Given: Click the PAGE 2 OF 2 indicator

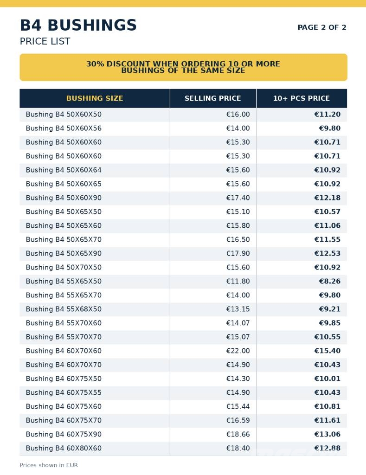Looking at the screenshot, I should click(322, 27).
